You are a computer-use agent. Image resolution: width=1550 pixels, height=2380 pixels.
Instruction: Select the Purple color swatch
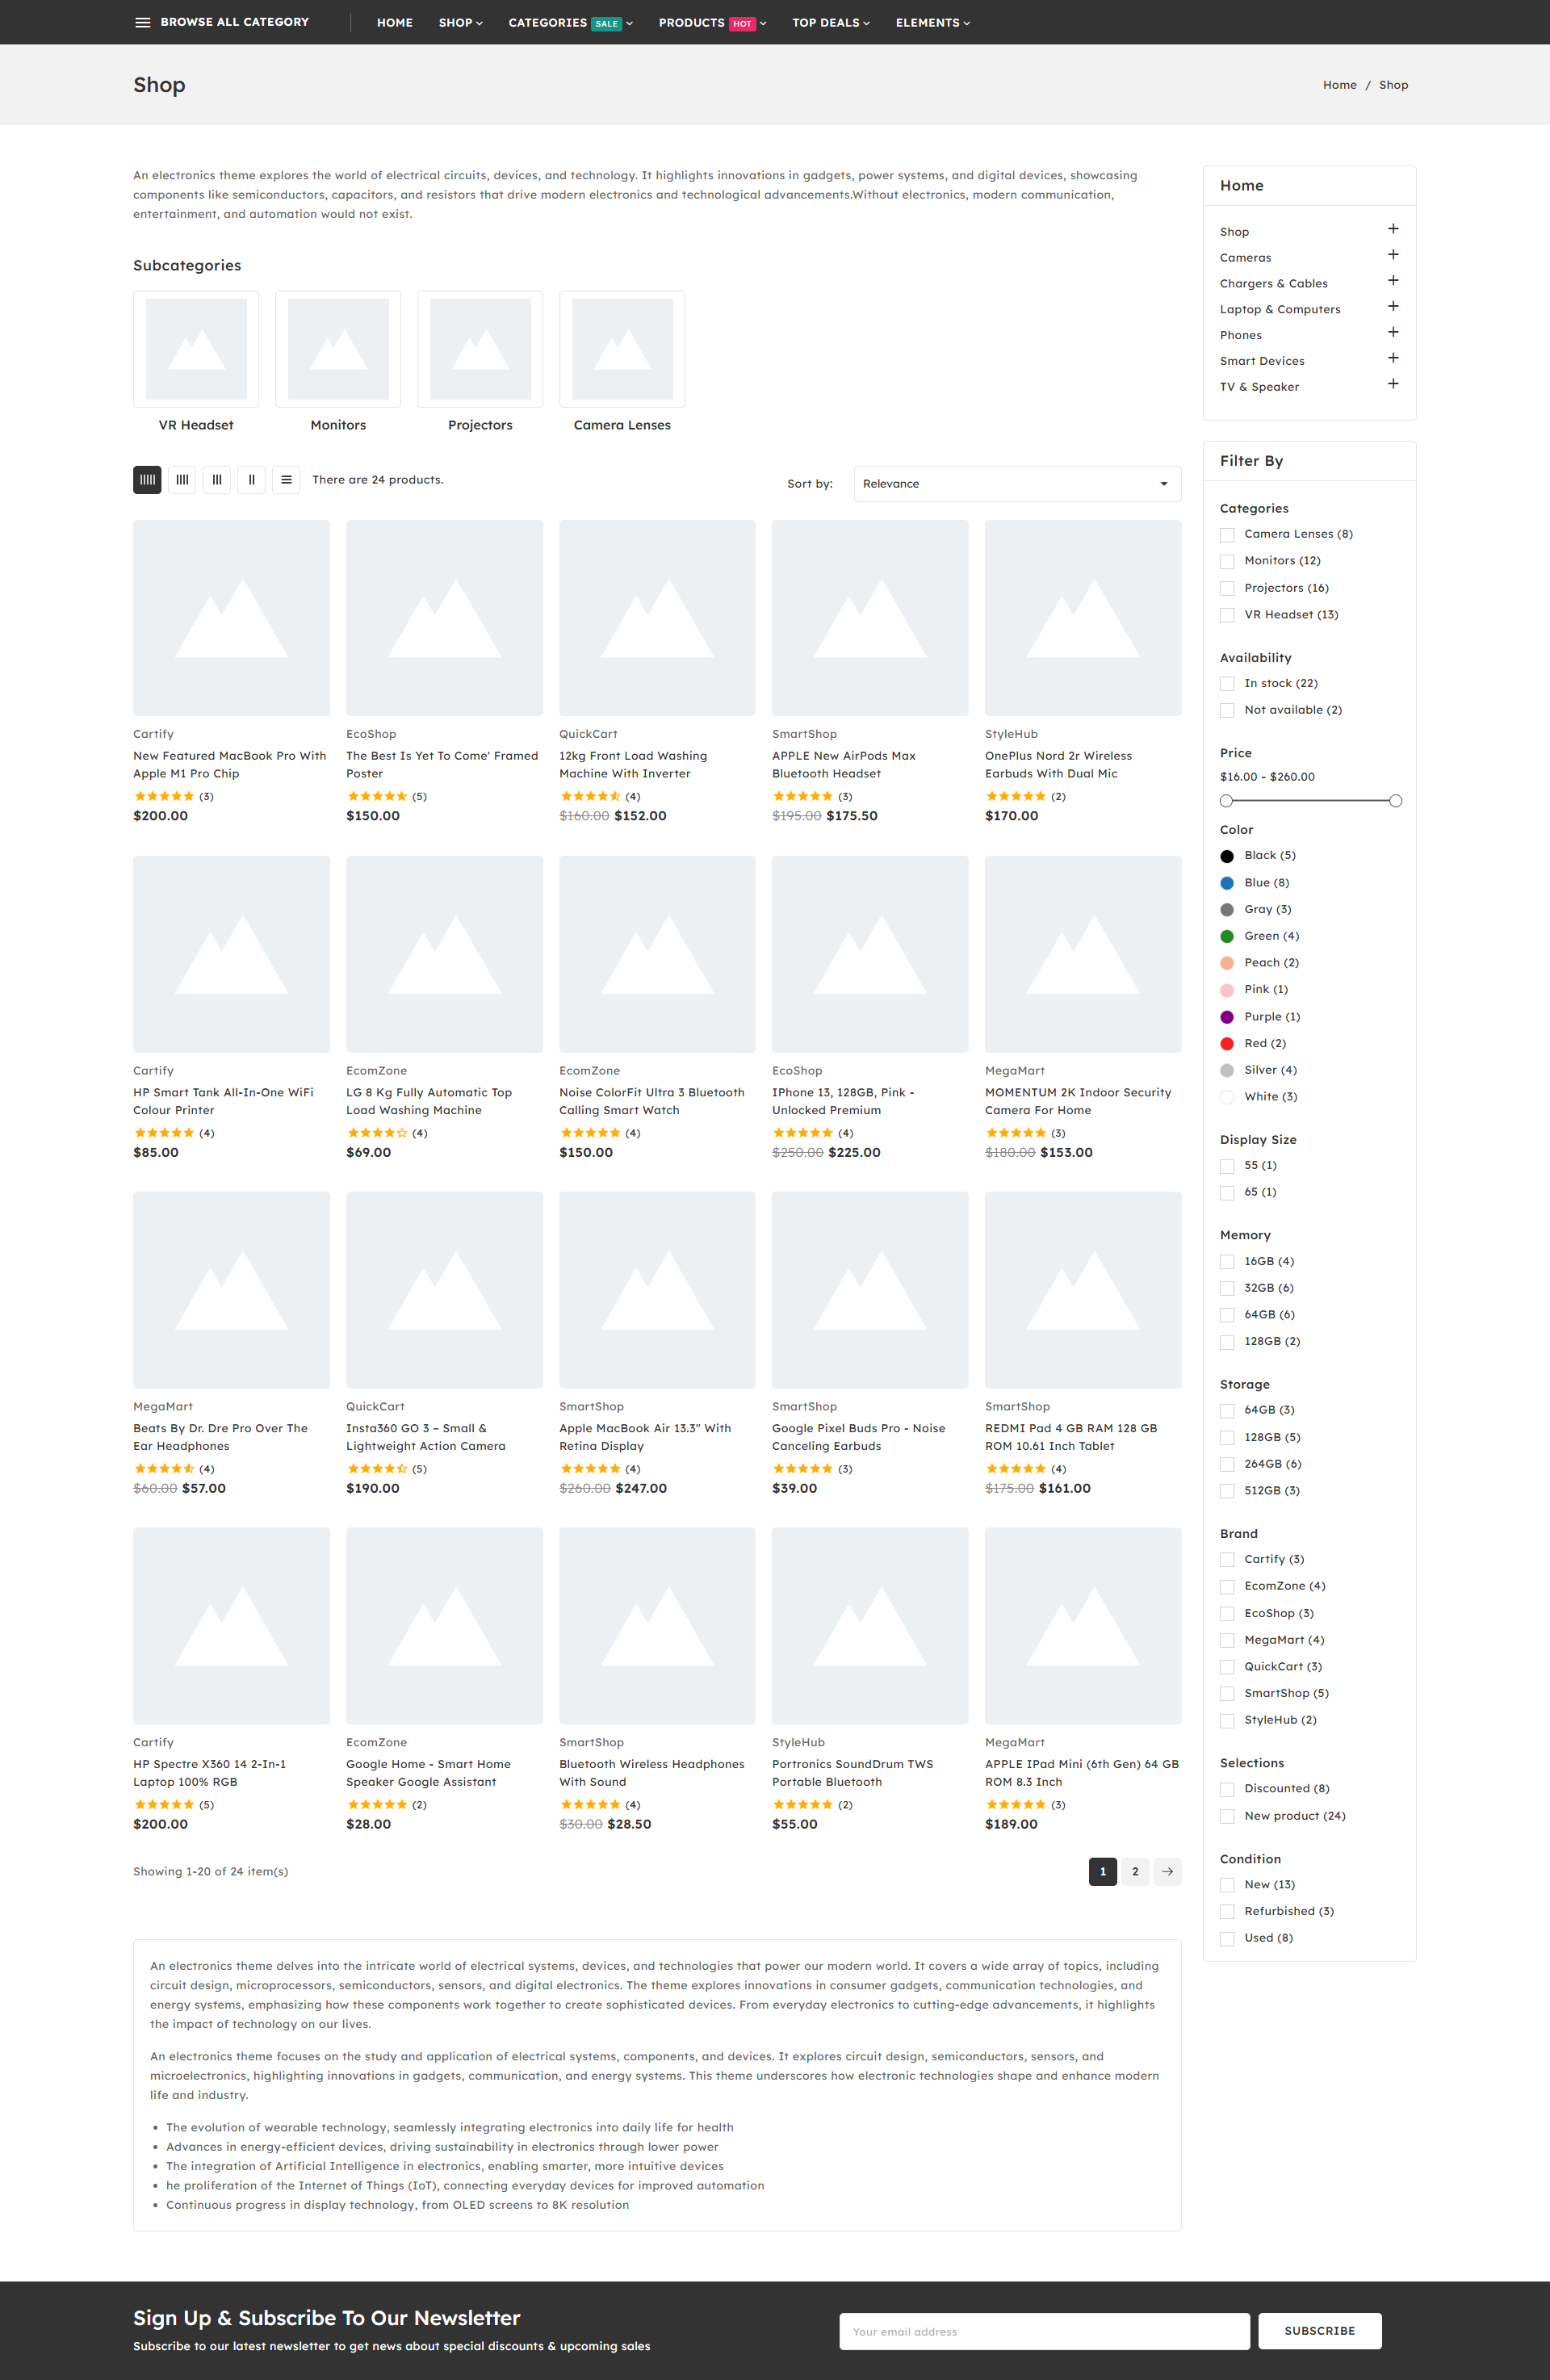(x=1227, y=1017)
